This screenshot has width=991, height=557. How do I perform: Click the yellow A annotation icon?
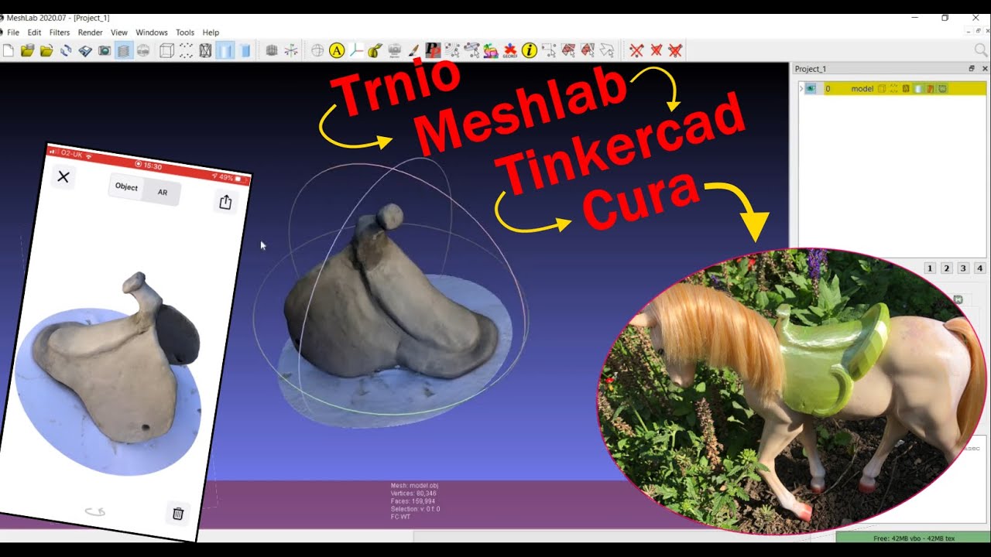(x=337, y=51)
